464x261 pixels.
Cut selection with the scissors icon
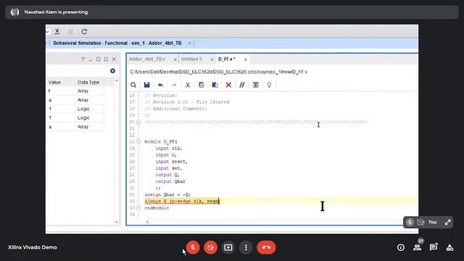coord(188,85)
